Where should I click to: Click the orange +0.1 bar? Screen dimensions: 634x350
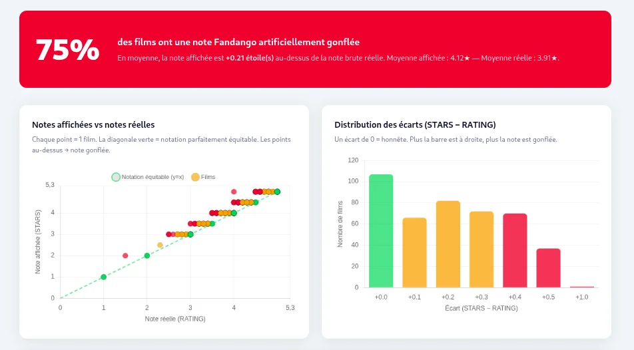[x=414, y=253]
